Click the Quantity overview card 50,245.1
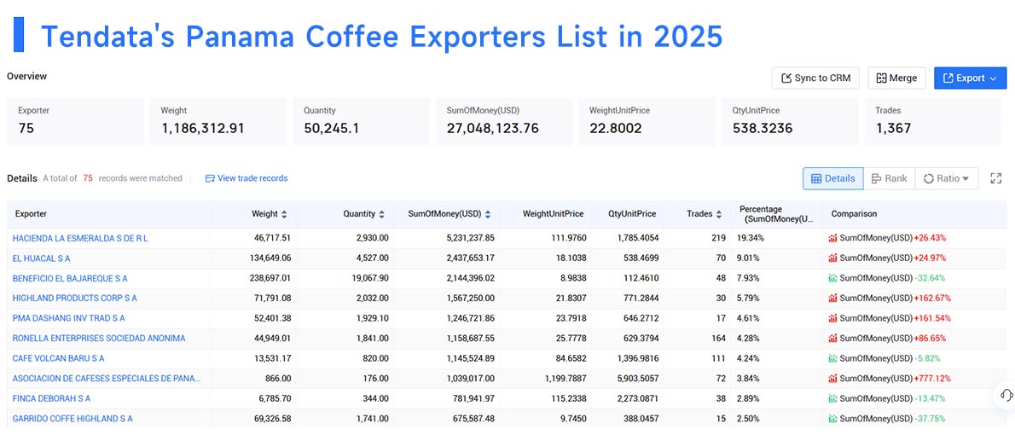This screenshot has height=435, width=1015. coord(361,122)
